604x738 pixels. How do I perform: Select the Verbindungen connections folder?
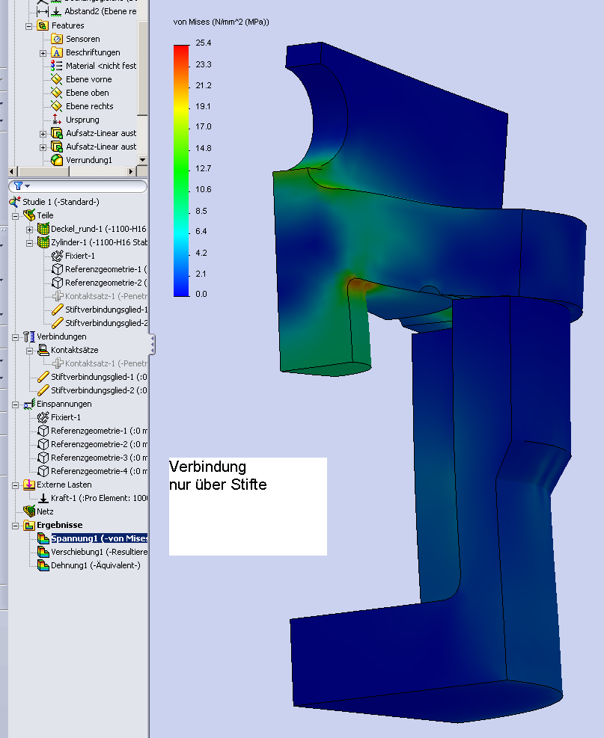point(61,336)
